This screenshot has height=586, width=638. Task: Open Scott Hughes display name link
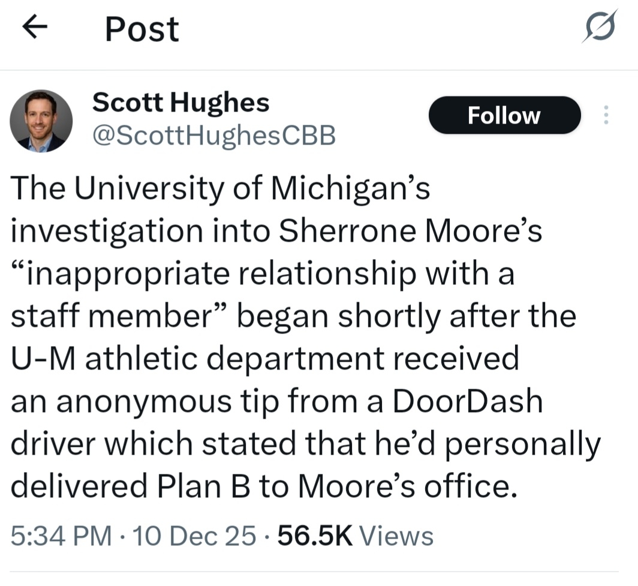(180, 103)
